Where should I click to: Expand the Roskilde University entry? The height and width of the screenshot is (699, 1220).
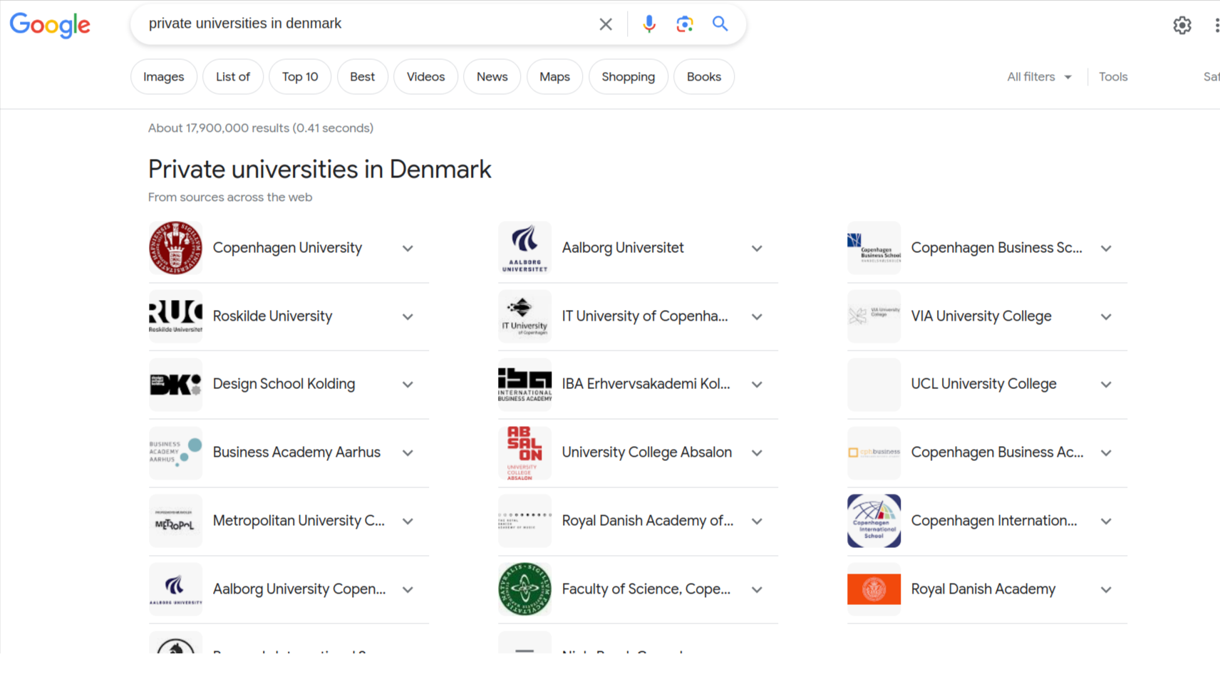pos(408,317)
